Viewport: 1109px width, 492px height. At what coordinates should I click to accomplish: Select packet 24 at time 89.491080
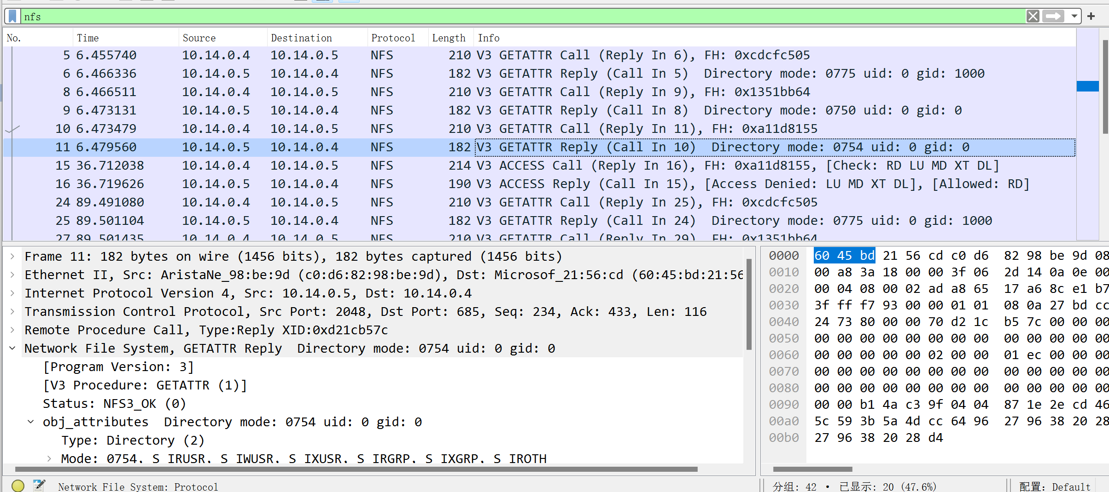point(539,202)
